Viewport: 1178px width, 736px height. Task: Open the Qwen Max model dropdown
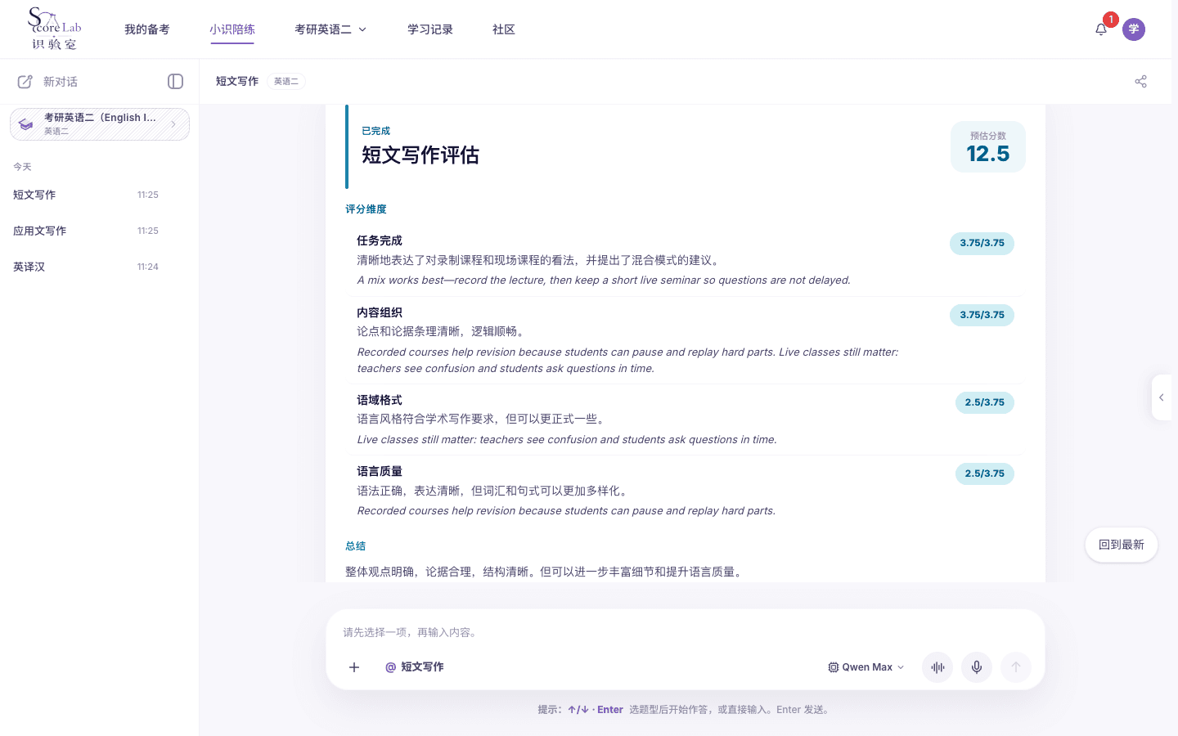tap(866, 667)
